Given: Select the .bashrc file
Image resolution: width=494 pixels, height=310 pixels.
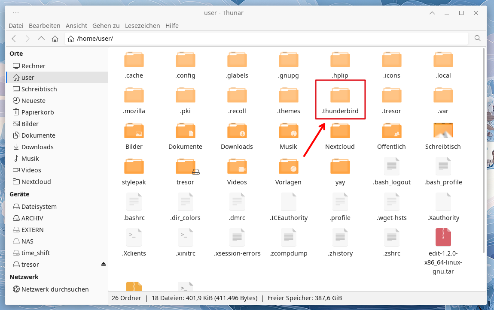Looking at the screenshot, I should click(x=134, y=202).
